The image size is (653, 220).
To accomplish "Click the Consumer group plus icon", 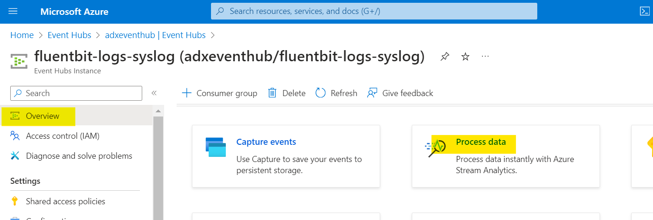I will coord(186,93).
